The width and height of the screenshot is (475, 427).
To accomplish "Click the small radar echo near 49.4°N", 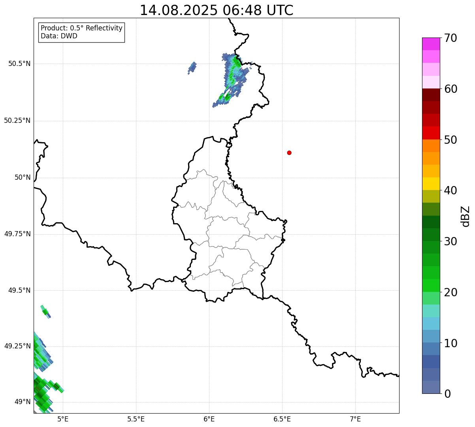I will click(45, 311).
